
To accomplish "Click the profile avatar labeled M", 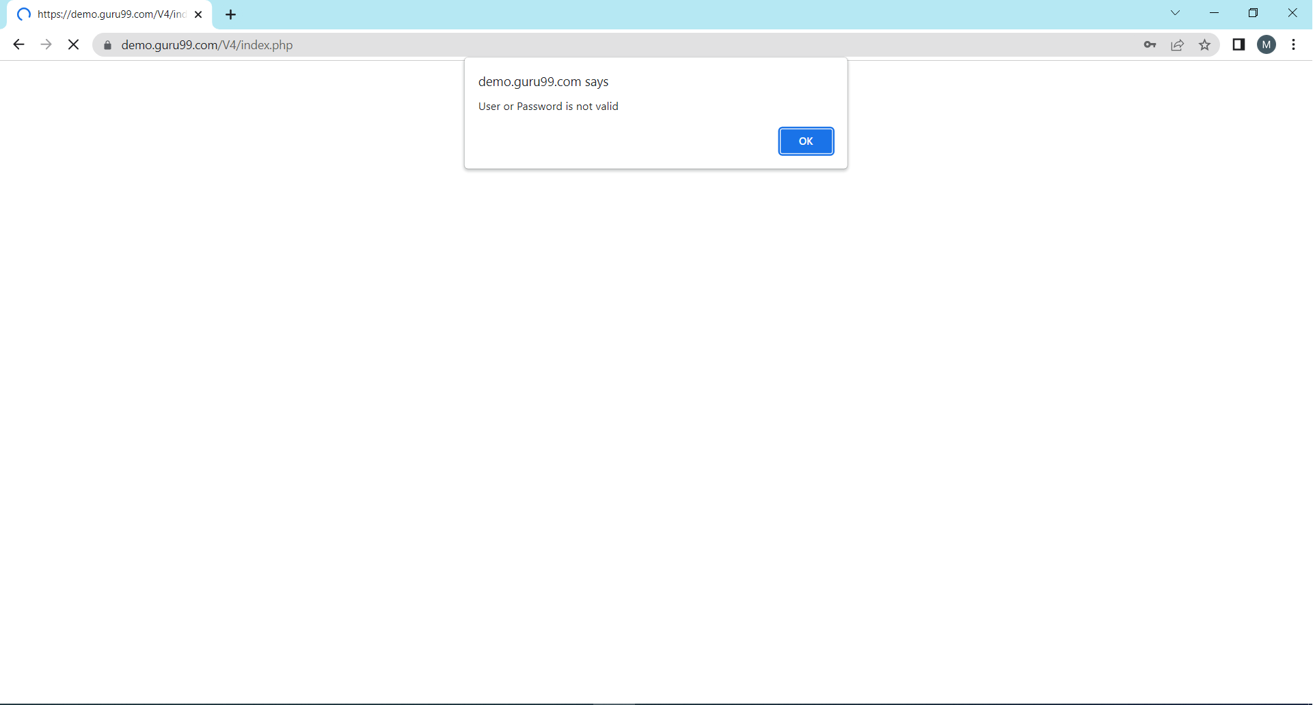I will (1267, 44).
